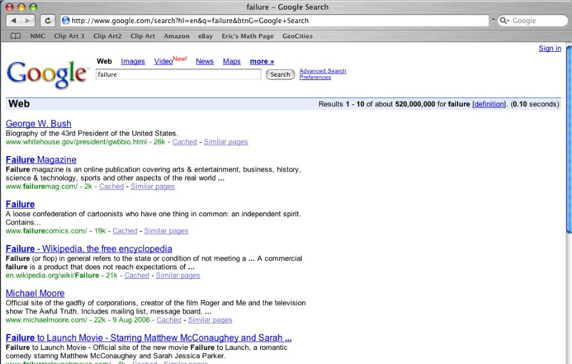572x364 pixels.
Task: Open the Michael Moore result
Action: tap(35, 293)
